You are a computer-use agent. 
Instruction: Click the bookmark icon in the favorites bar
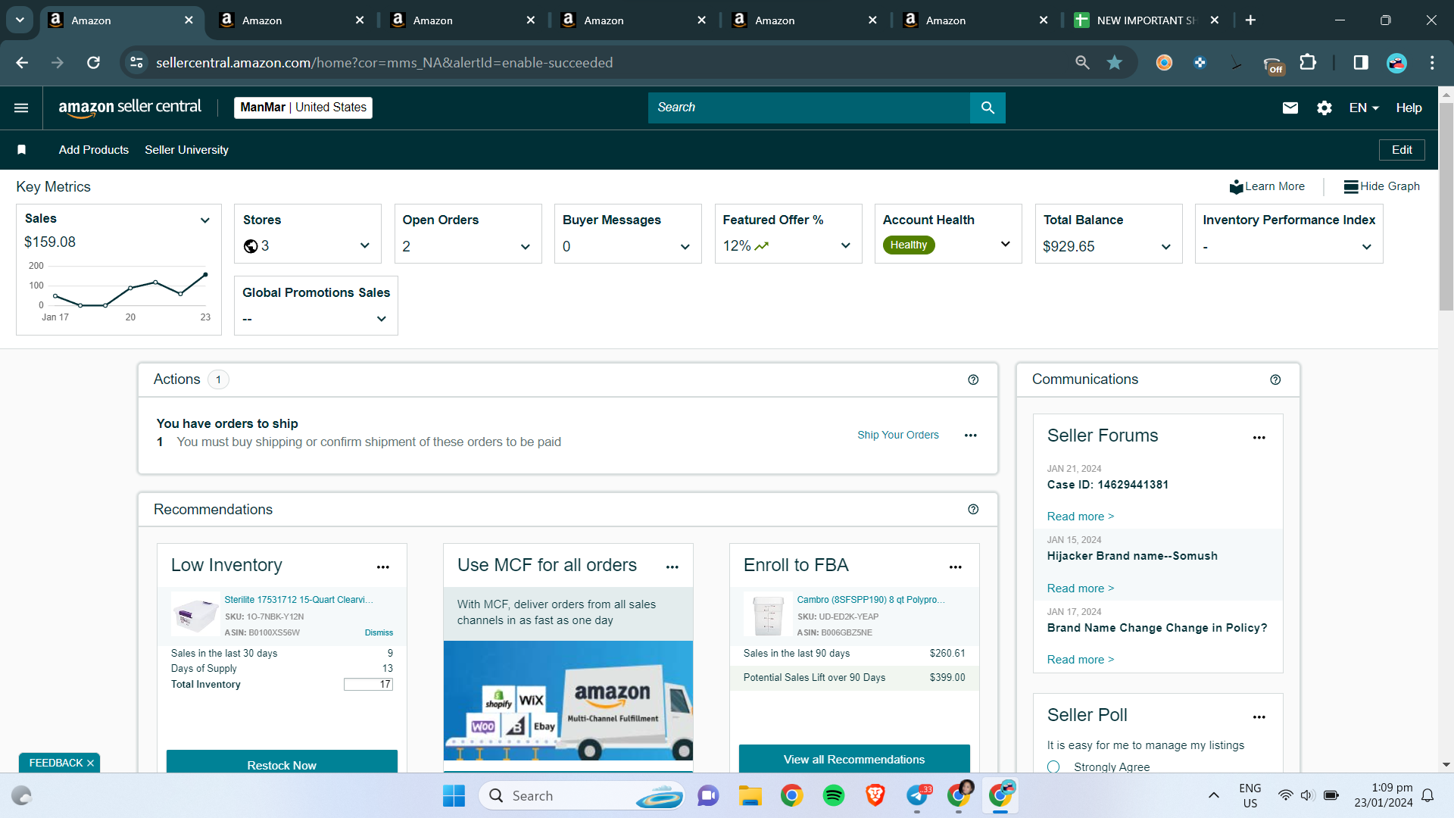22,150
